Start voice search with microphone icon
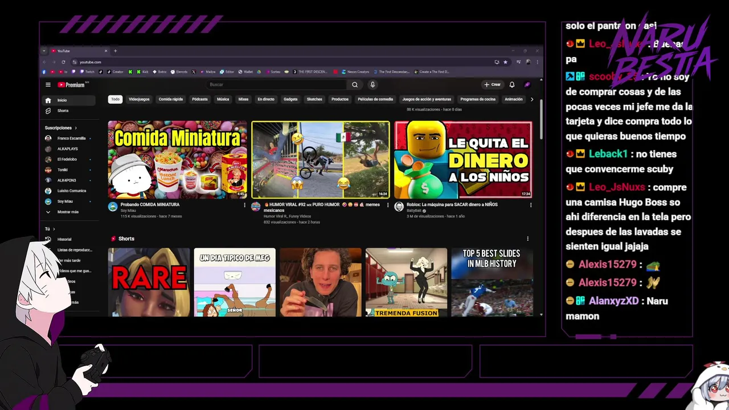This screenshot has width=729, height=410. [372, 85]
